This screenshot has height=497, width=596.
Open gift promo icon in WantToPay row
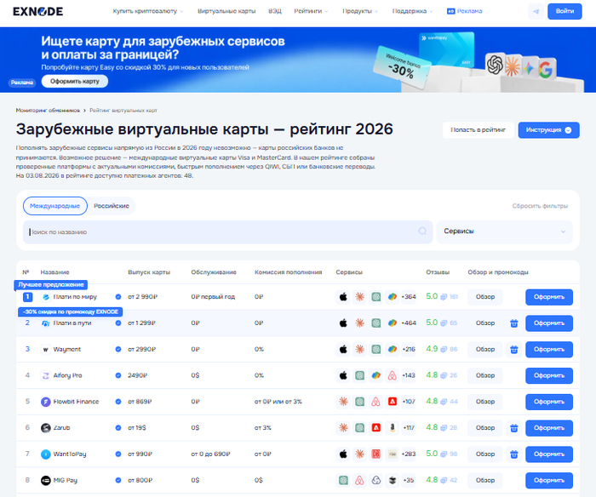coord(514,454)
